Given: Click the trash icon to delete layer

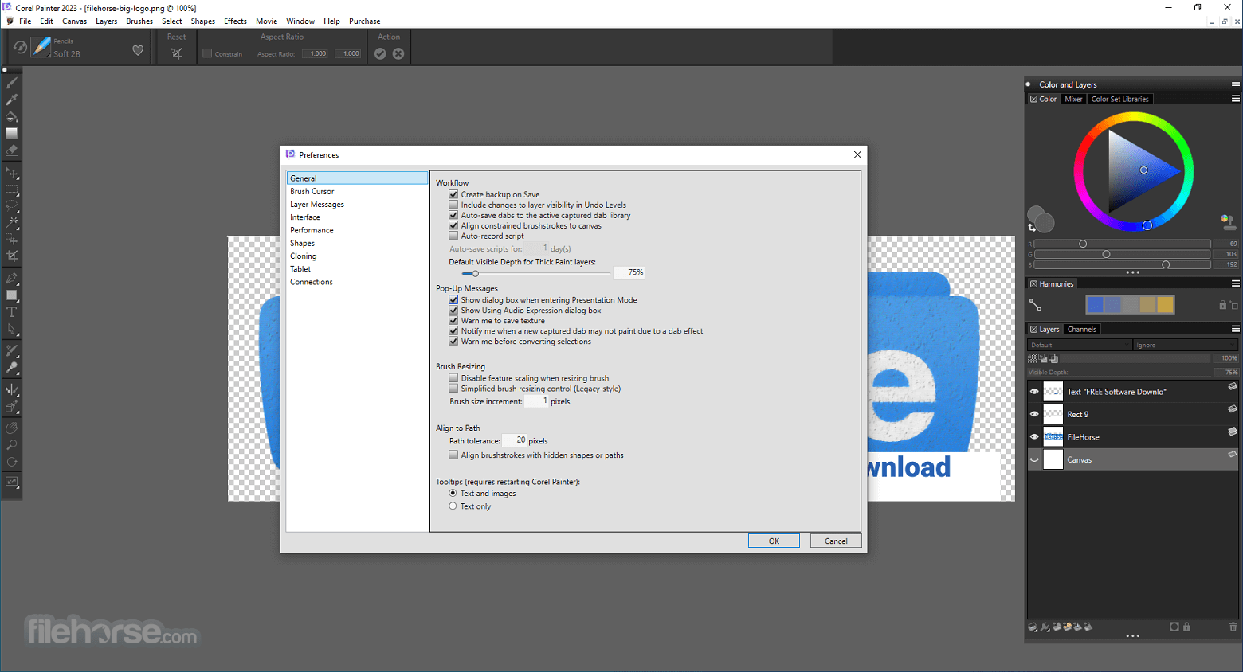Looking at the screenshot, I should [x=1233, y=627].
